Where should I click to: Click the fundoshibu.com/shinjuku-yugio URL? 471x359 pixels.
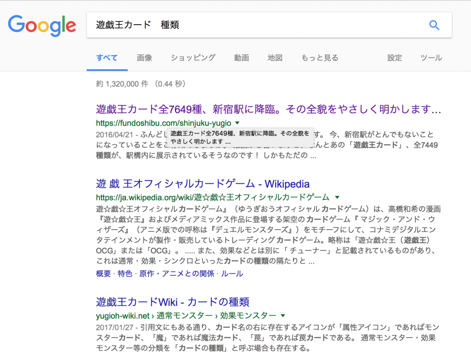163,123
